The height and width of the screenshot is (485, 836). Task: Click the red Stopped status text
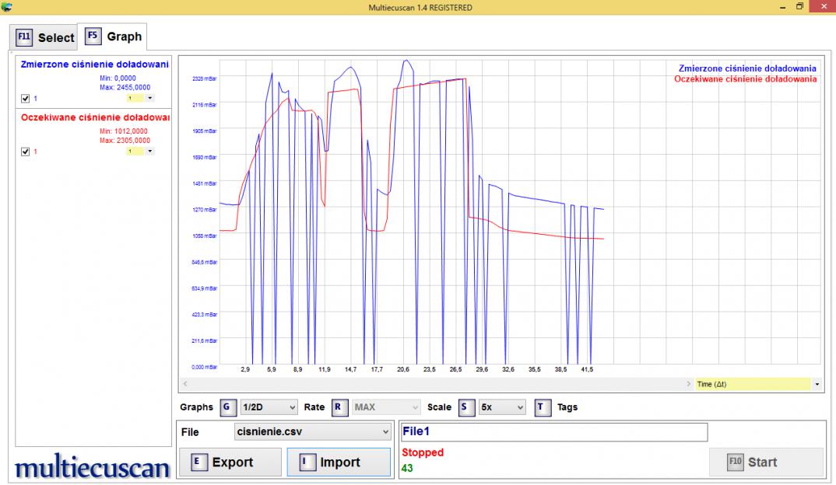(423, 452)
